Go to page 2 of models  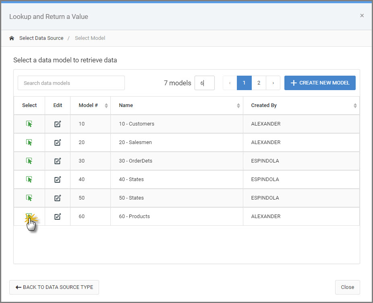259,83
